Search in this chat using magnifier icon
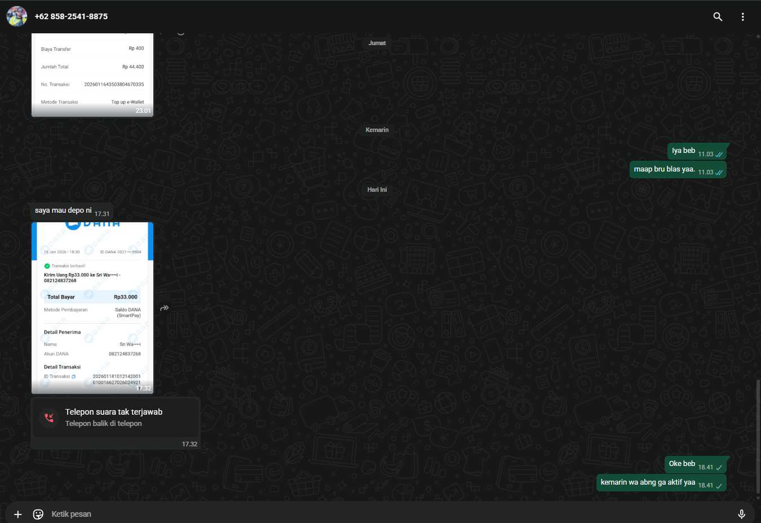The image size is (761, 523). (718, 16)
